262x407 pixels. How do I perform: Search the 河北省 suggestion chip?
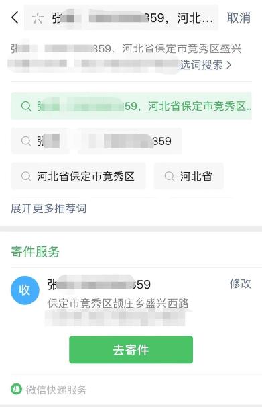pyautogui.click(x=189, y=176)
